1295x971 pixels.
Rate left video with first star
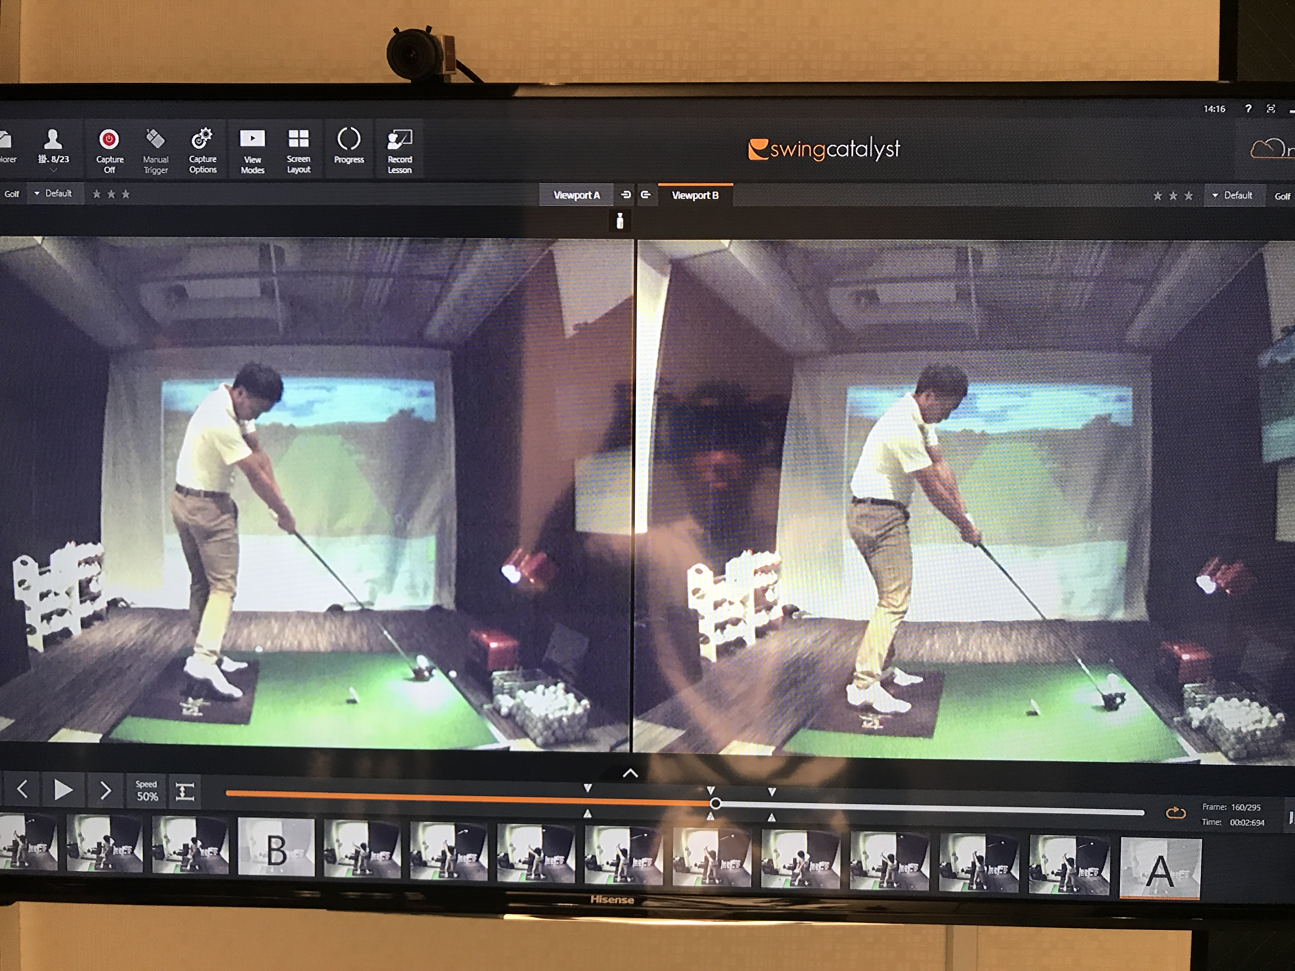[97, 194]
